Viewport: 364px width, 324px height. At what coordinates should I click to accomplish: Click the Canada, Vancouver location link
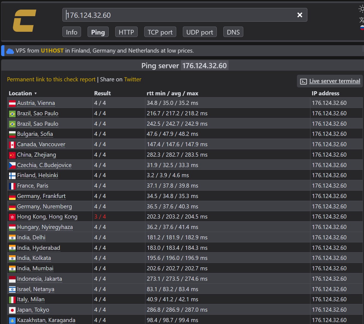coord(41,144)
